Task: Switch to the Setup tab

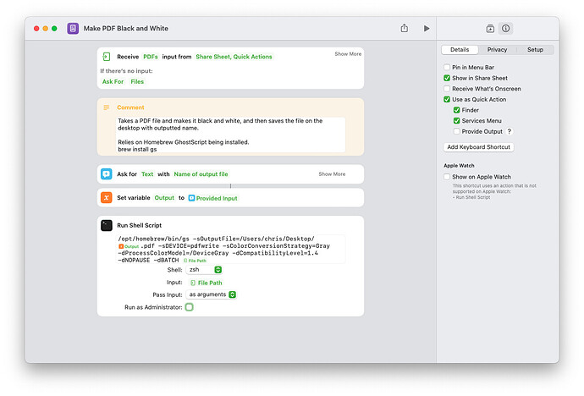Action: click(535, 50)
